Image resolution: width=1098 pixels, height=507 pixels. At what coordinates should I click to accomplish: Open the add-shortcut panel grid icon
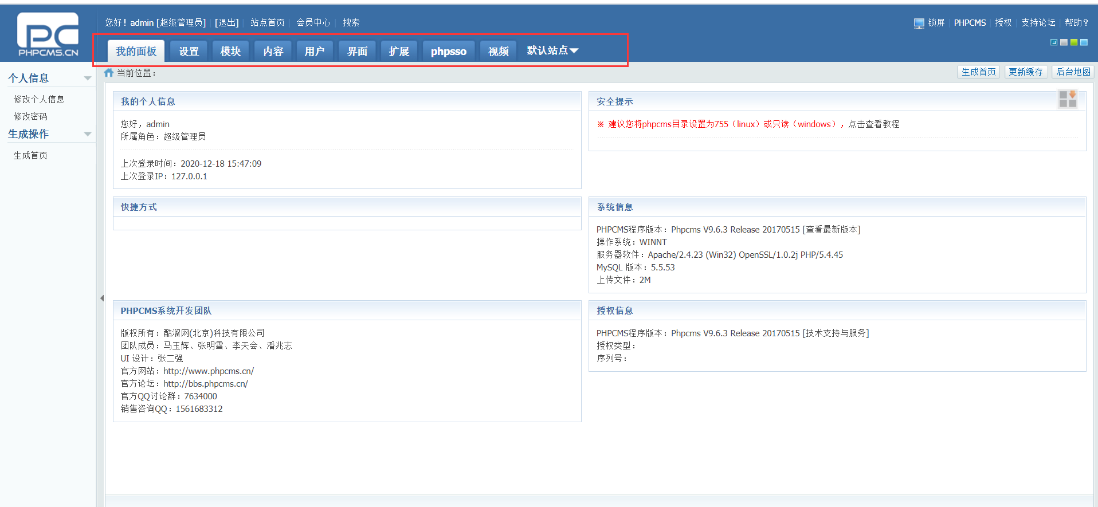[x=1068, y=99]
